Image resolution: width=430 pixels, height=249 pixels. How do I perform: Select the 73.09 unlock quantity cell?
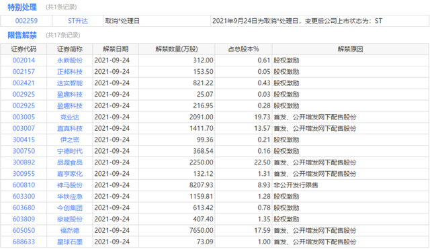pos(177,242)
